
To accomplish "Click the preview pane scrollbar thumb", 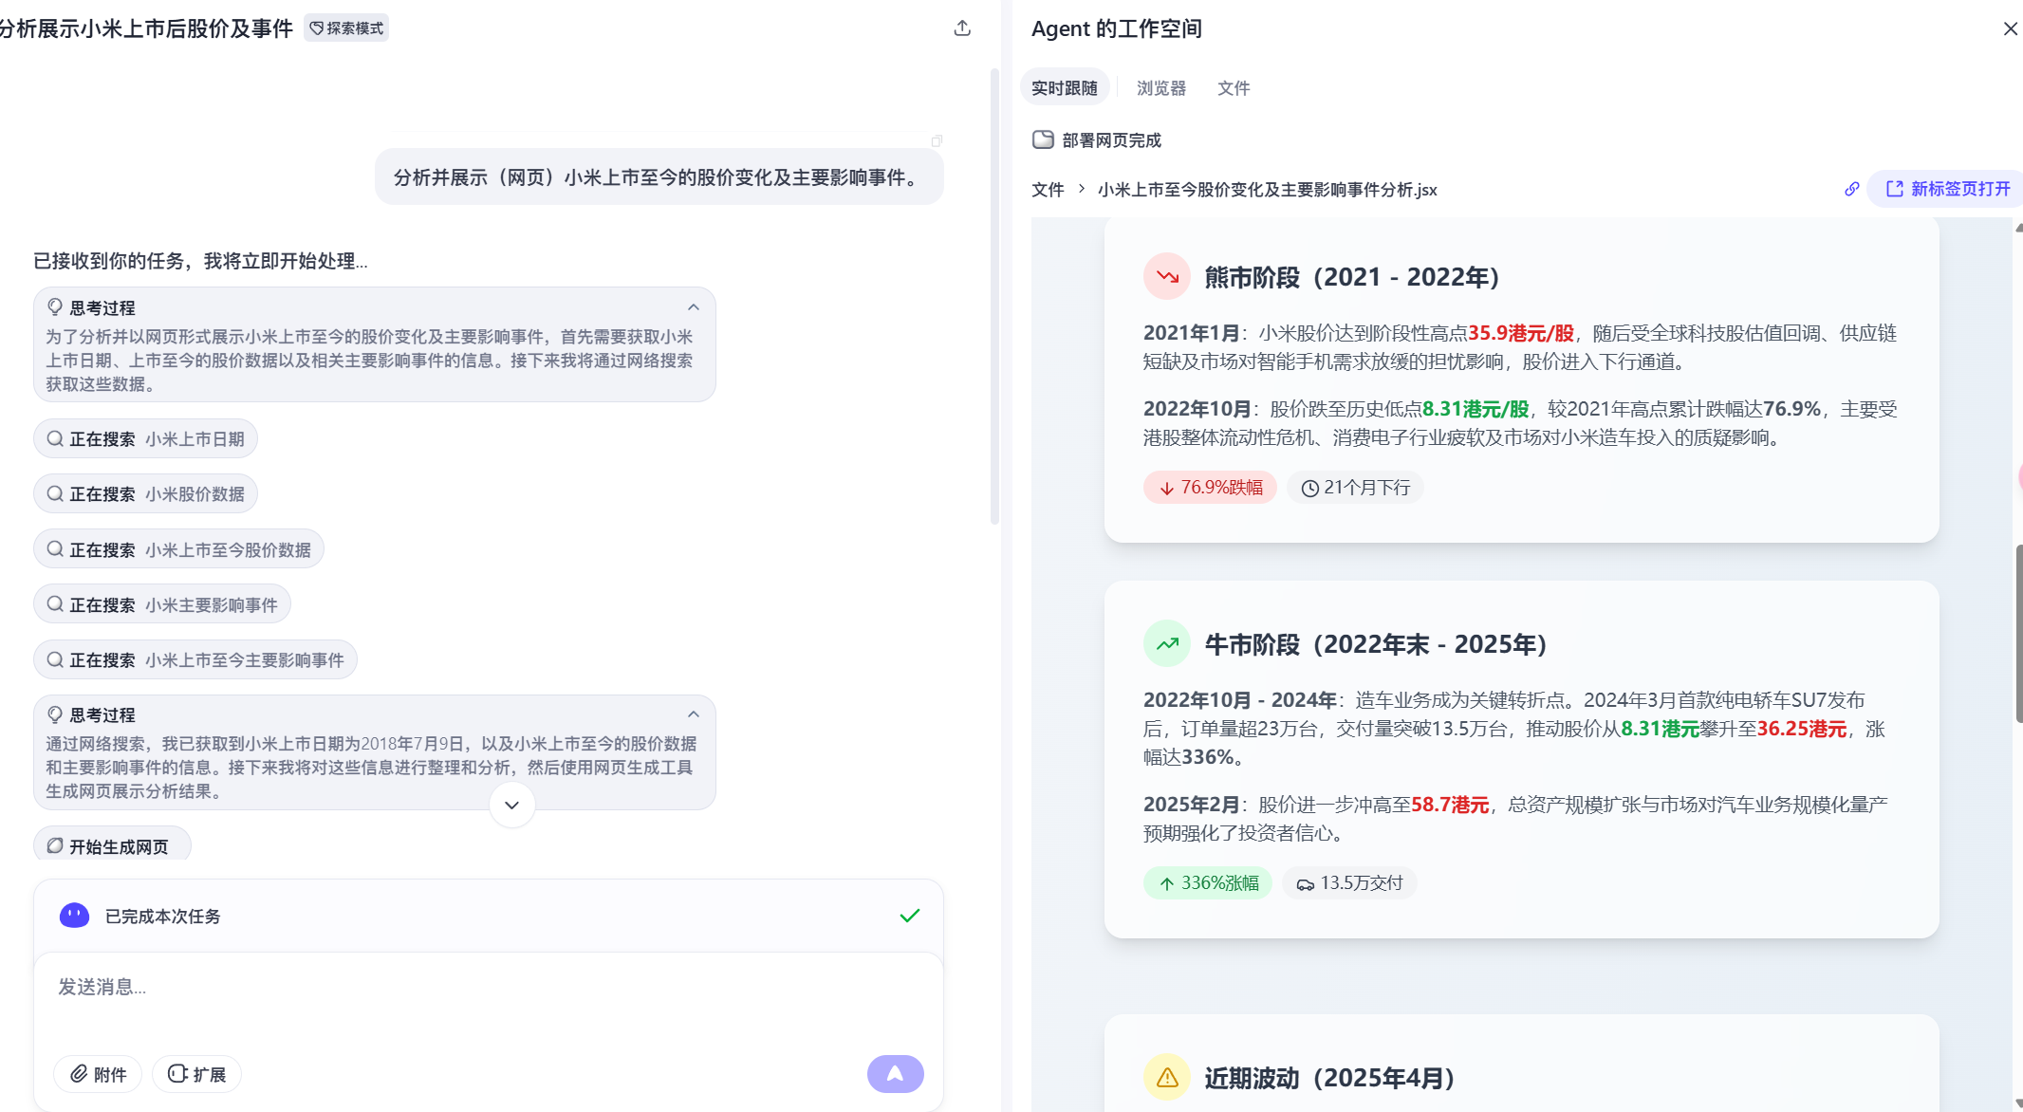I will 2018,634.
